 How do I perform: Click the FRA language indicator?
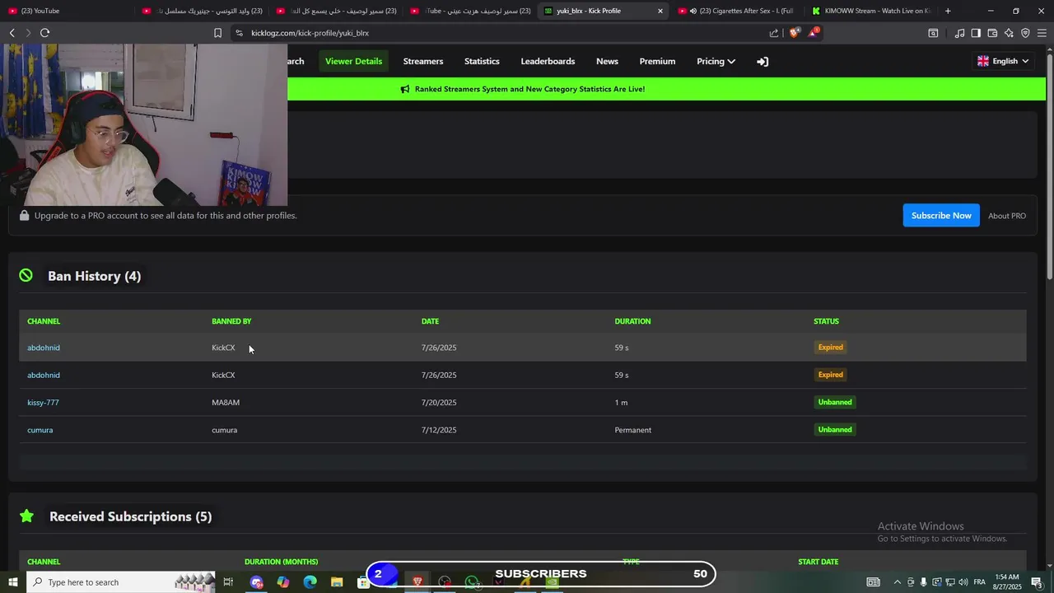pyautogui.click(x=980, y=582)
